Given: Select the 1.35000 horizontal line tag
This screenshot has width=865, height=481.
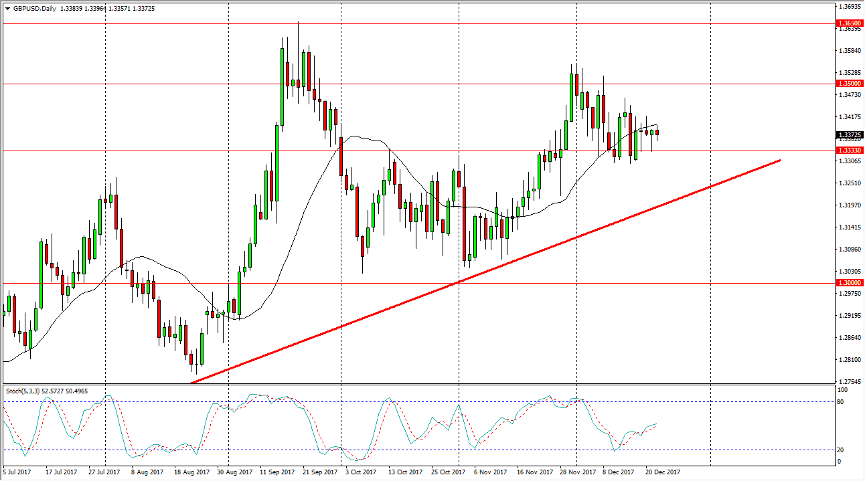Looking at the screenshot, I should (851, 83).
